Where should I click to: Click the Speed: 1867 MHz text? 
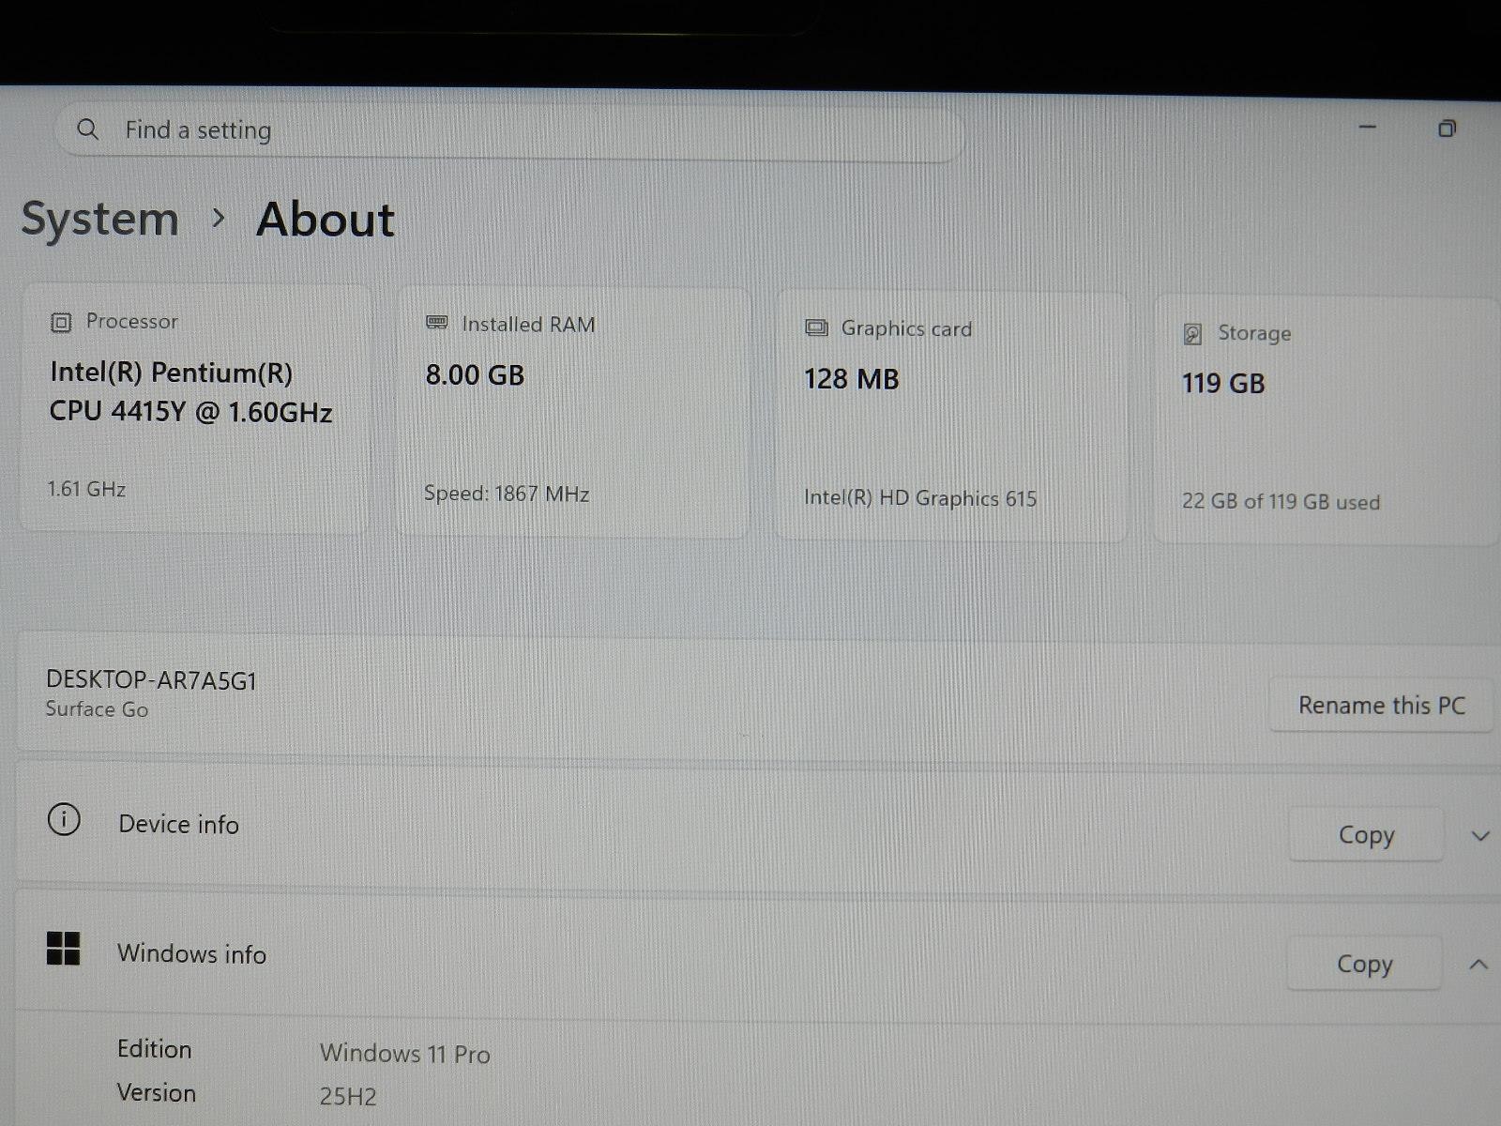(x=507, y=494)
